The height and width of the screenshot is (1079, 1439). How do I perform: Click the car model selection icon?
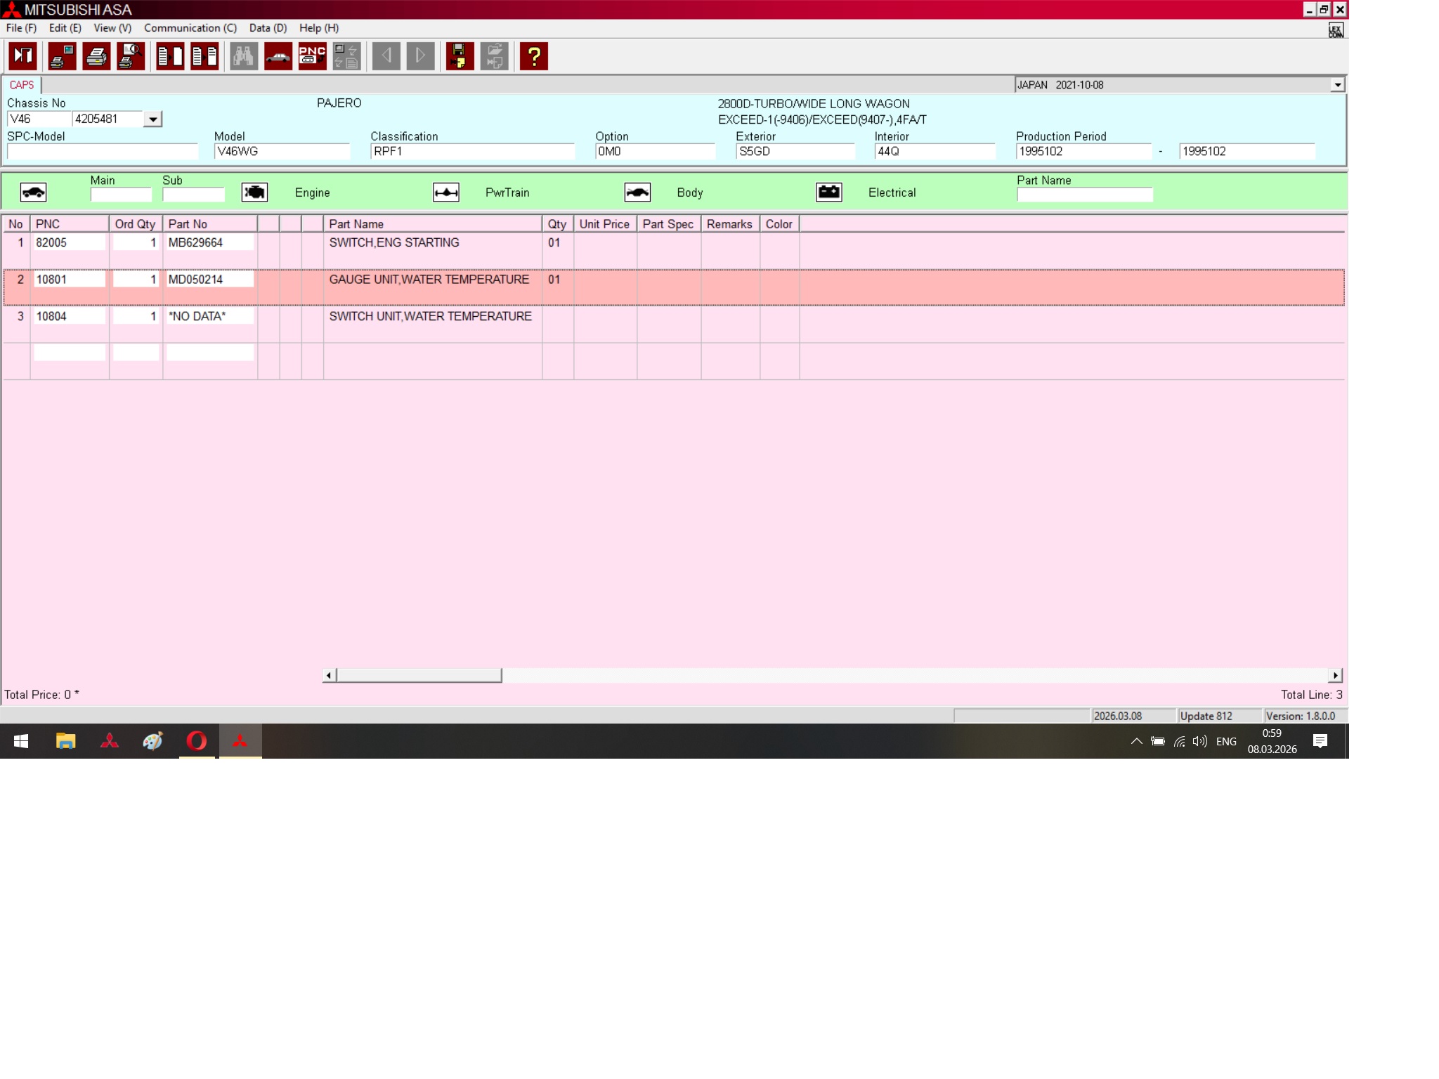[x=278, y=56]
